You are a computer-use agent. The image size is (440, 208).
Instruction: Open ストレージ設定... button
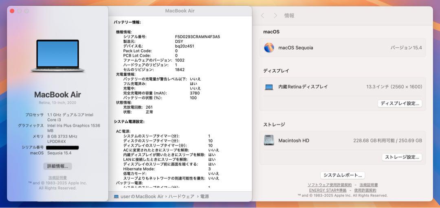402,157
